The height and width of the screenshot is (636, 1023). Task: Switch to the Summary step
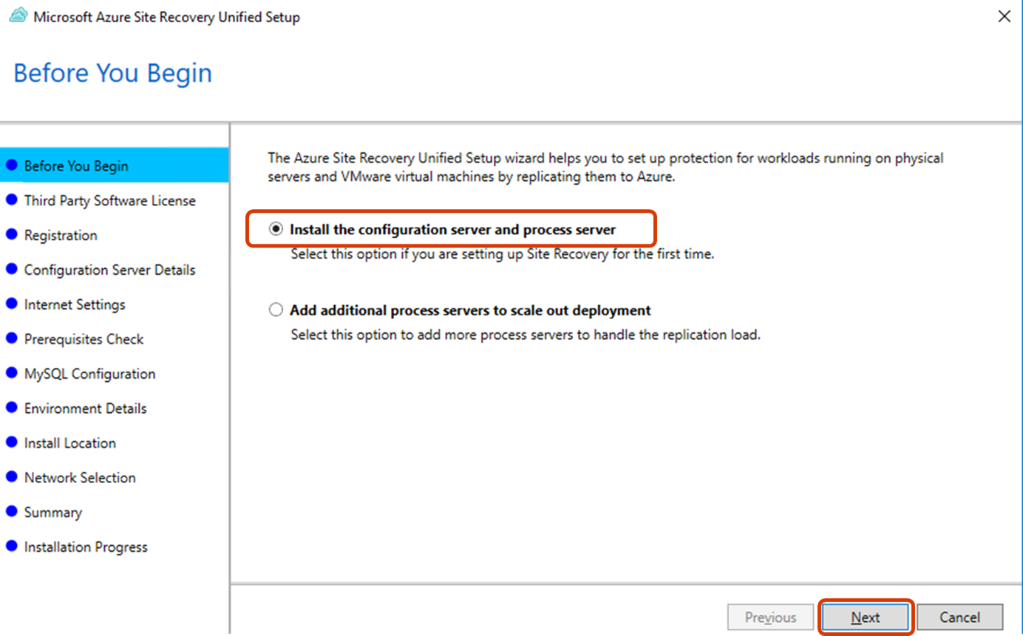click(52, 512)
